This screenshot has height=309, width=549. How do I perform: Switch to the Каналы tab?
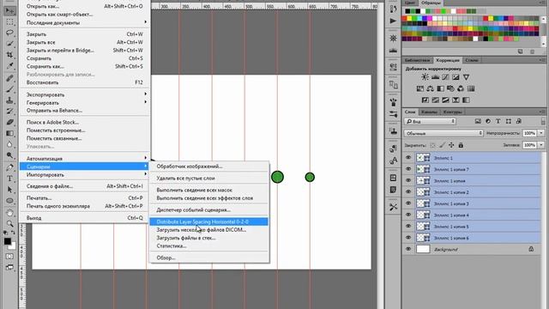[429, 112]
